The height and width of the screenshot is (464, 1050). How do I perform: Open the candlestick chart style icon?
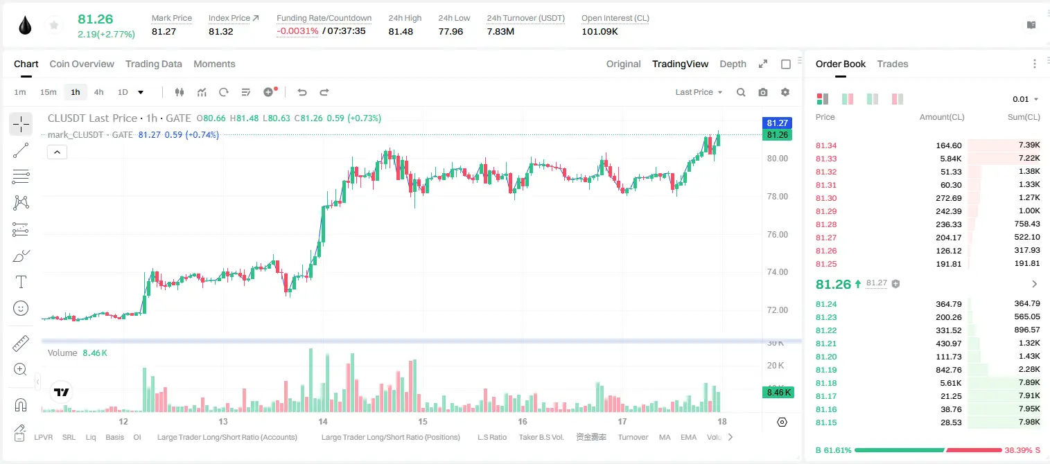(x=180, y=92)
